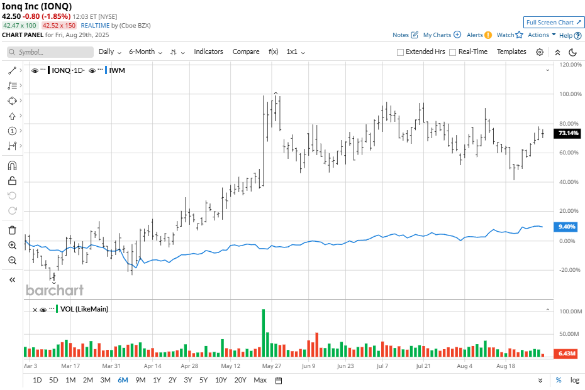Viewport: 585px width, 390px height.
Task: Select the arrow marker tool
Action: tap(12, 116)
